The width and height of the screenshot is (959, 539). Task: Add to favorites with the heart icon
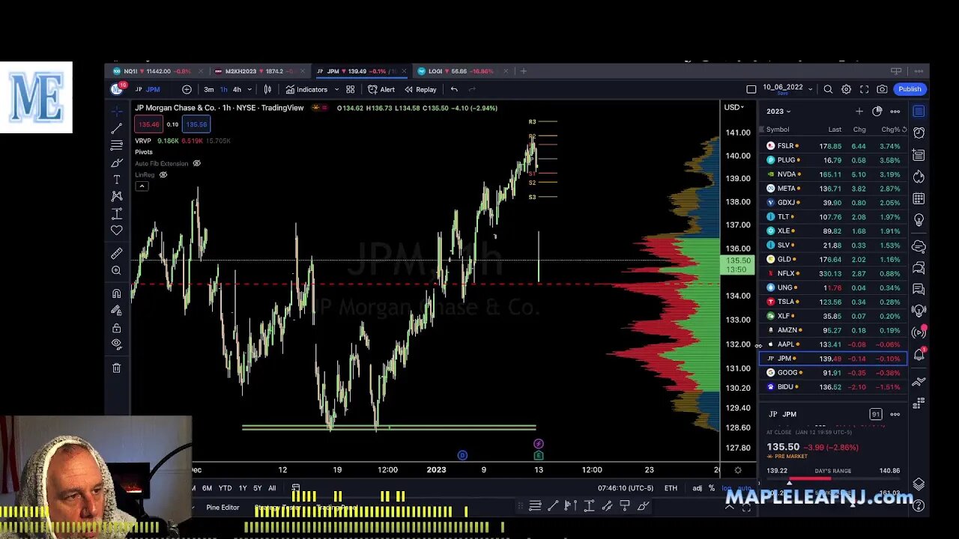117,231
